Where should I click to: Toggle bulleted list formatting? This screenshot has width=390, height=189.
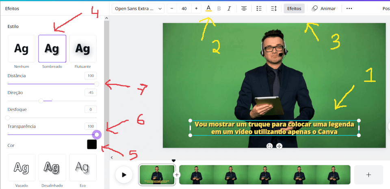tap(259, 8)
